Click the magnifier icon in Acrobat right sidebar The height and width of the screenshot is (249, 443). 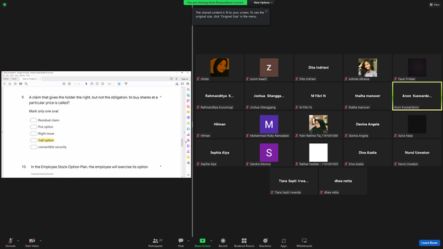[188, 89]
